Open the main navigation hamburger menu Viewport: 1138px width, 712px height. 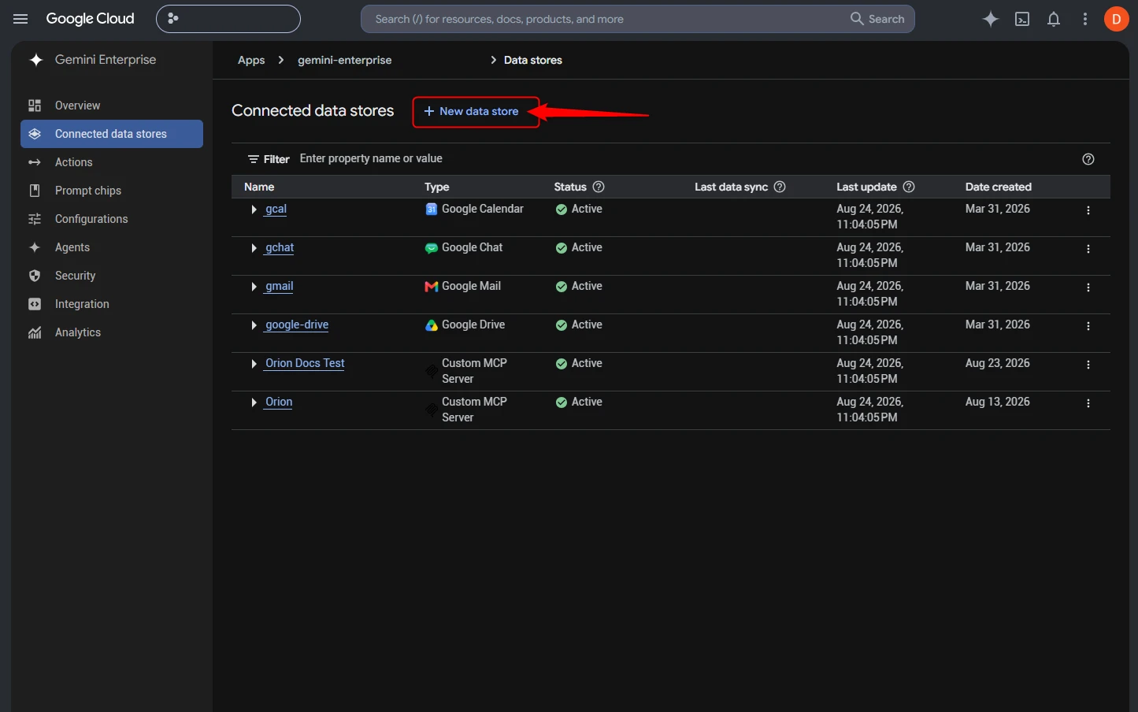click(x=20, y=19)
